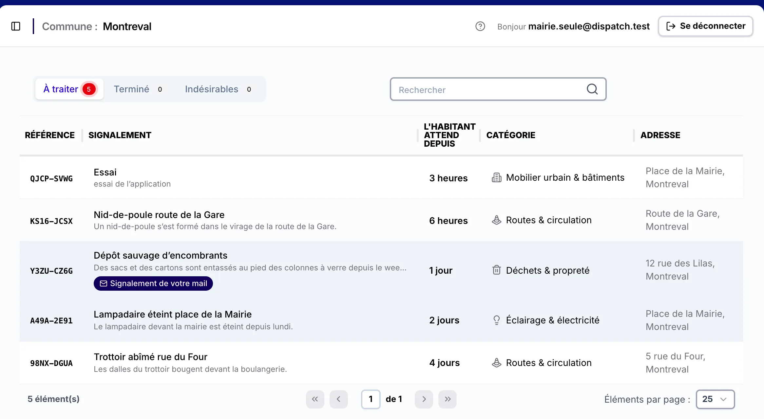Click the search magnifier icon
Image resolution: width=764 pixels, height=419 pixels.
[x=592, y=89]
